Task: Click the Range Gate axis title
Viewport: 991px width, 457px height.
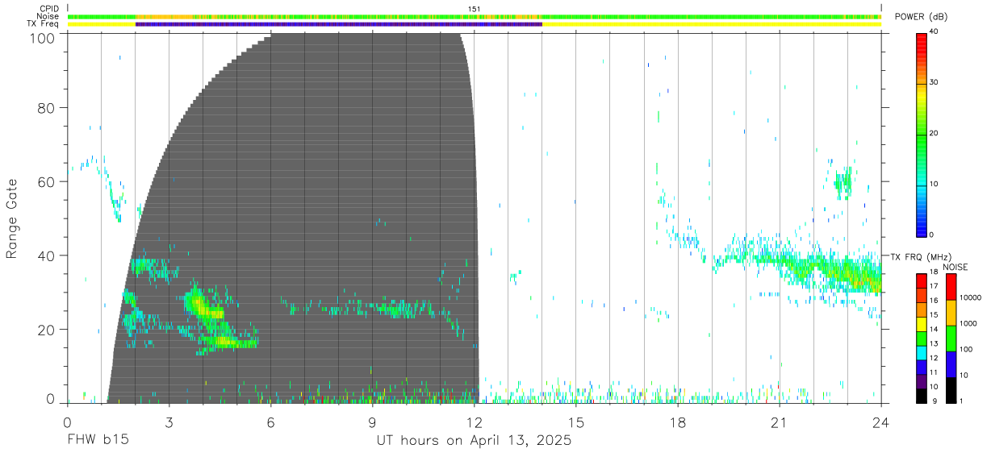Action: click(12, 219)
